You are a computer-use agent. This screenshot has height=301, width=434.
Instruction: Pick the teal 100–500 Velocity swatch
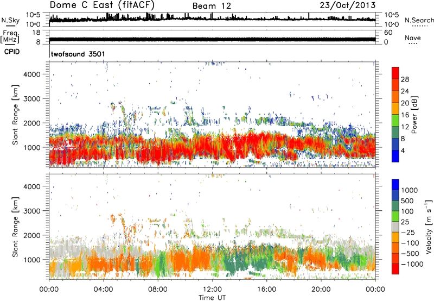coord(395,206)
